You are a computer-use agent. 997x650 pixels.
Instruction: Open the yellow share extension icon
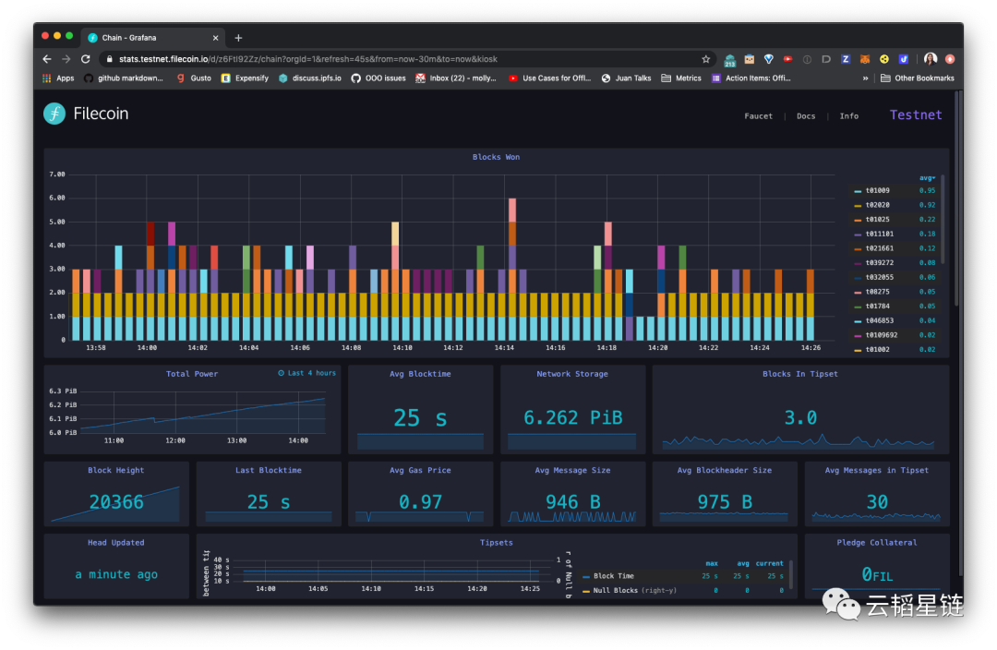[x=883, y=59]
